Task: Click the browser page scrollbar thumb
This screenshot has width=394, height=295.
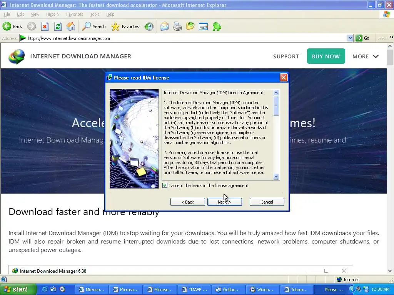Action: (x=390, y=58)
